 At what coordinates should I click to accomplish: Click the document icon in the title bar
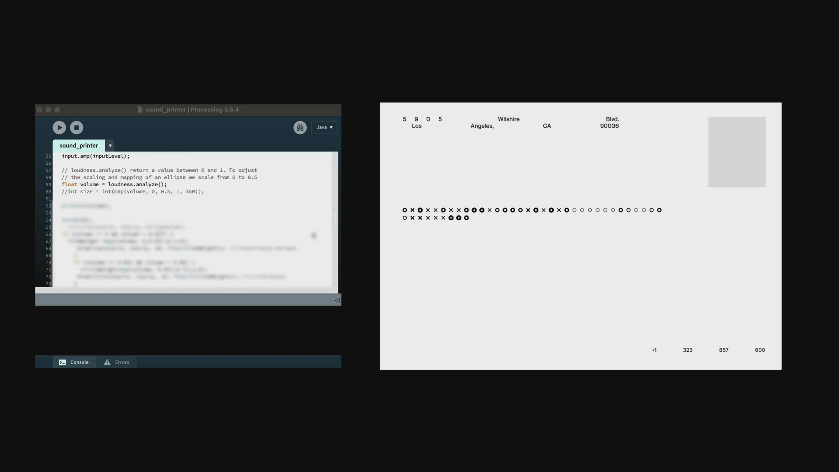click(140, 110)
